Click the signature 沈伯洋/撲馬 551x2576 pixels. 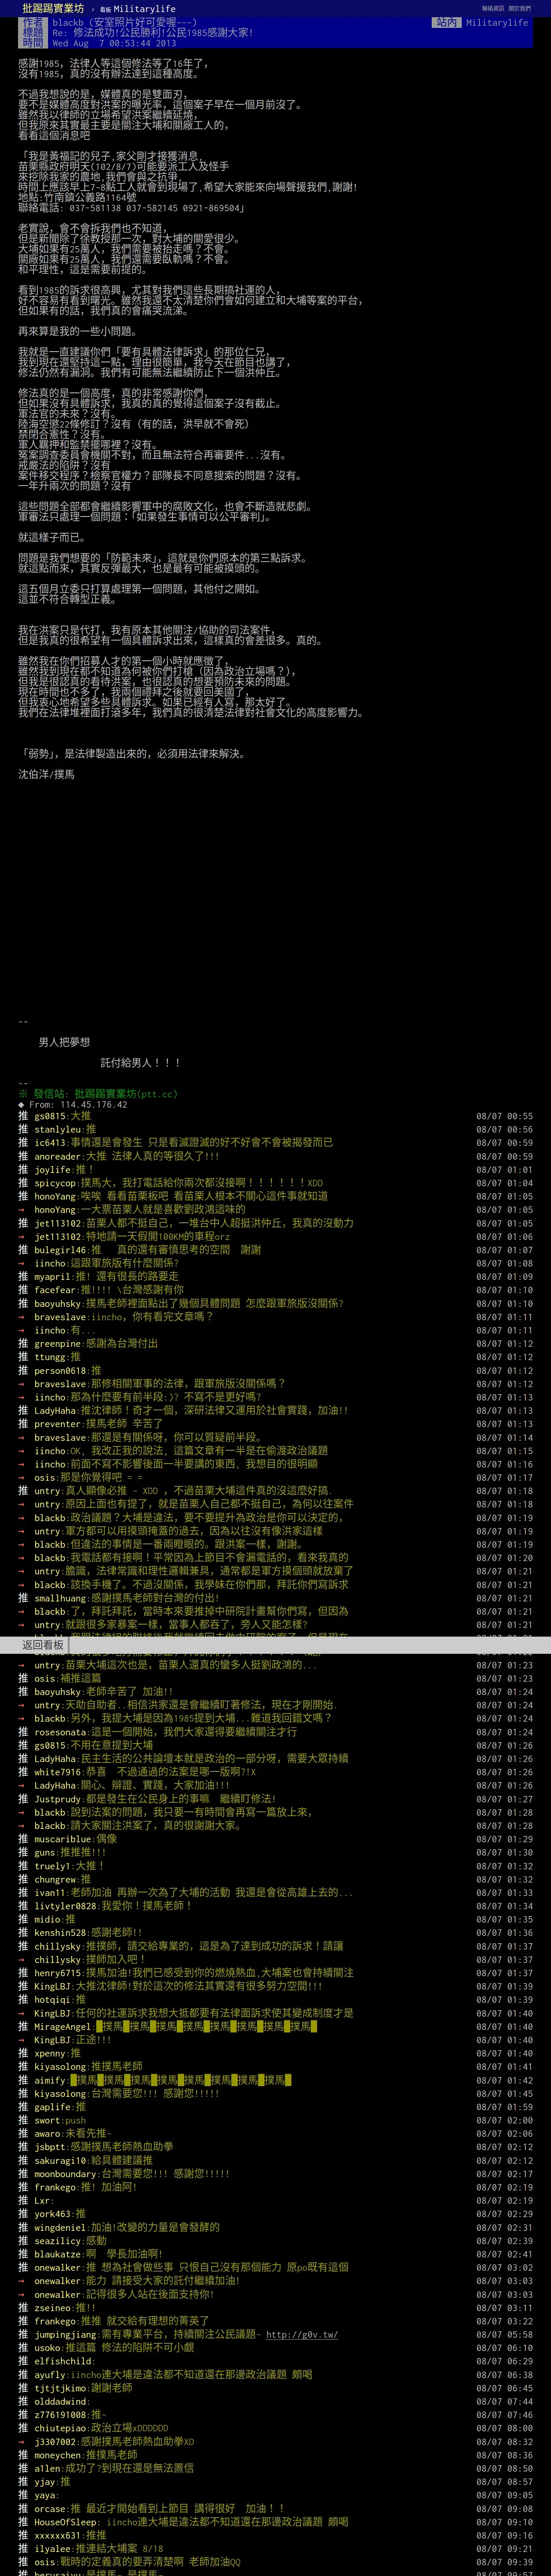point(46,774)
